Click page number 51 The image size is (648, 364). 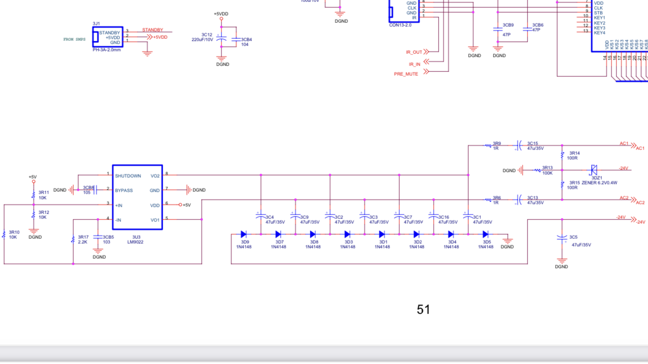423,310
